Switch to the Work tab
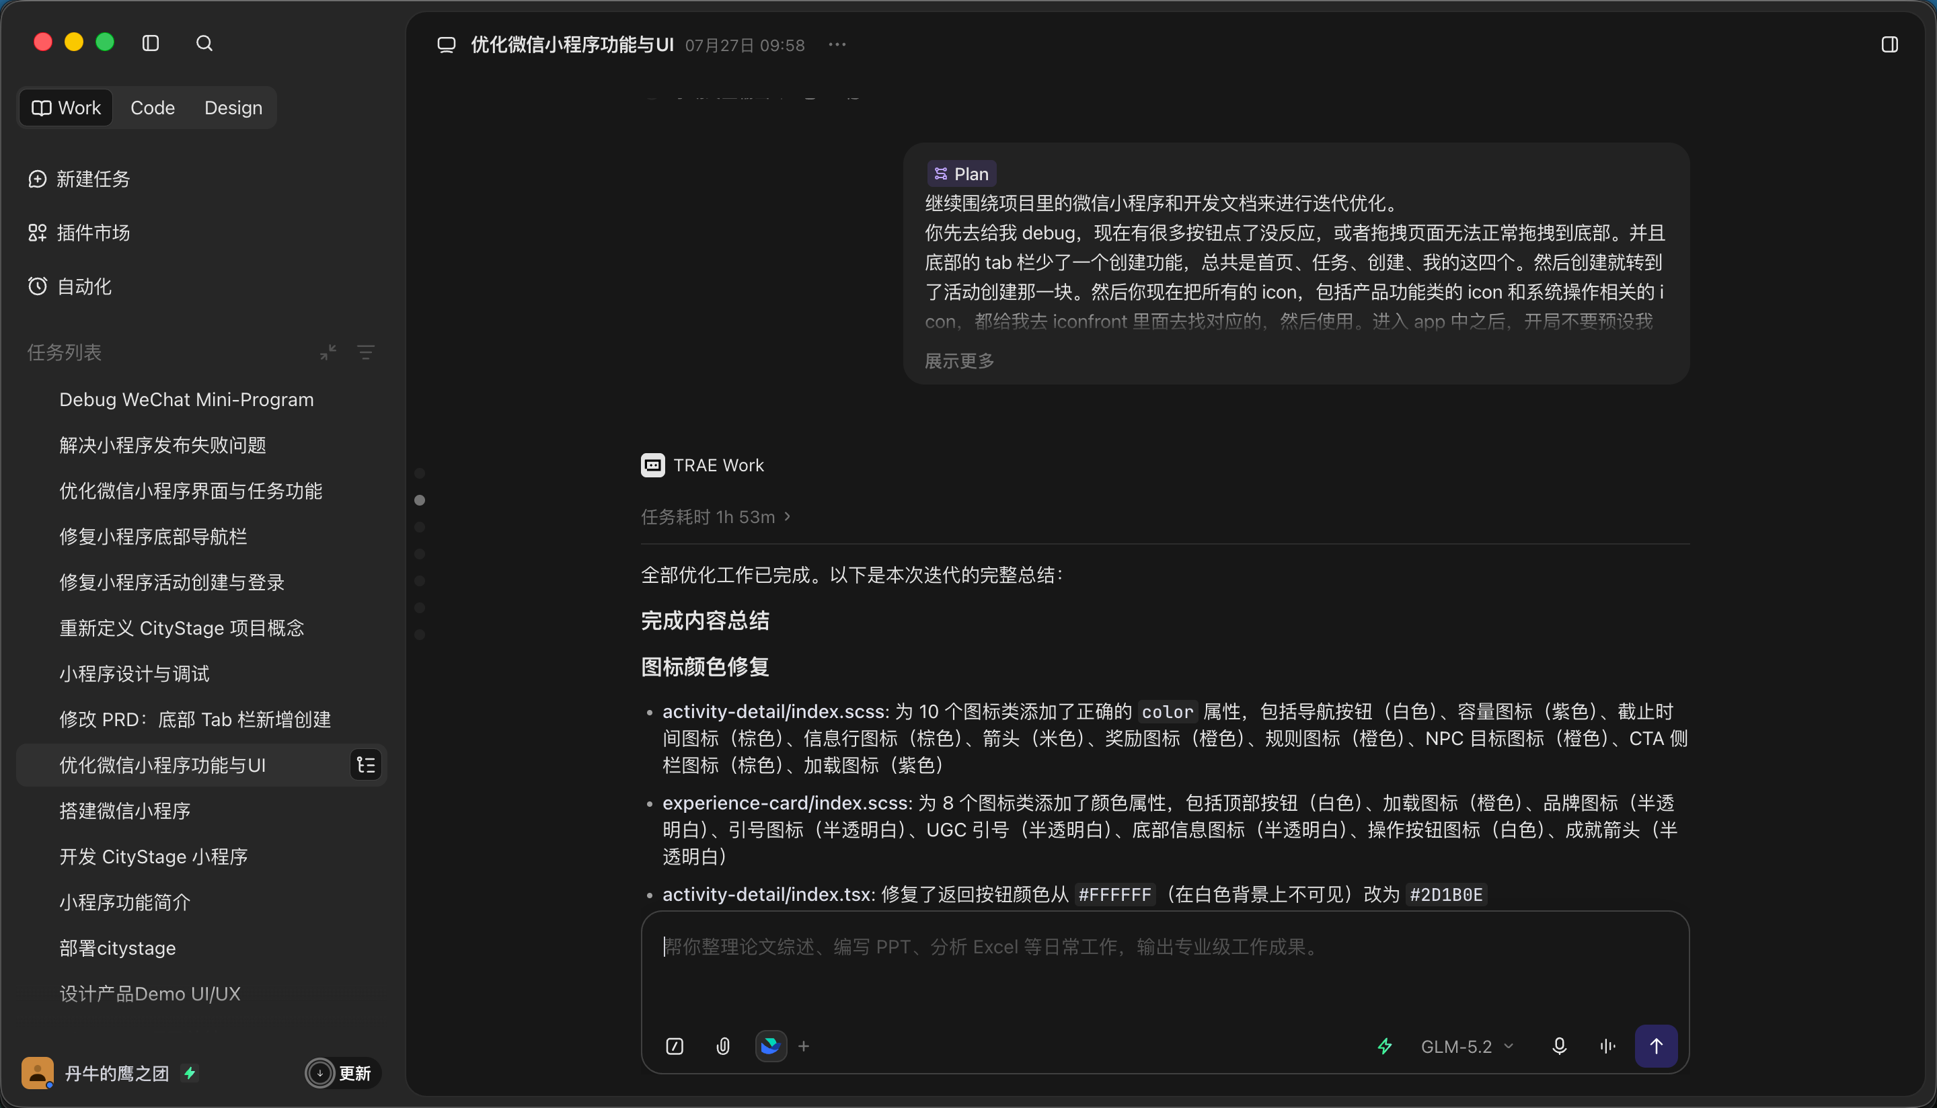The width and height of the screenshot is (1937, 1108). click(66, 108)
